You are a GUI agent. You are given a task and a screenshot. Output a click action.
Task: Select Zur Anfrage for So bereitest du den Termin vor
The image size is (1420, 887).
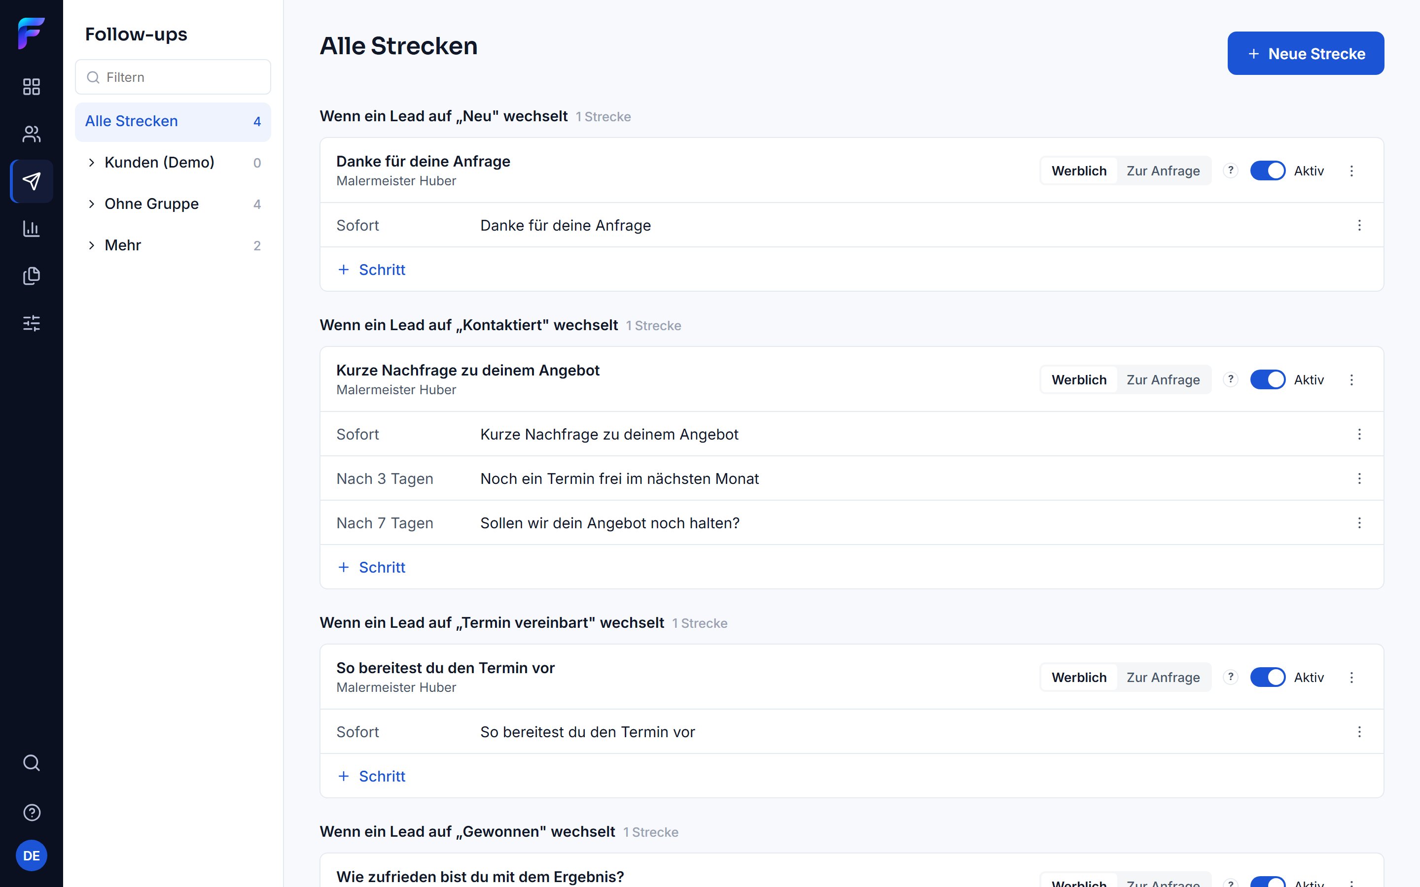tap(1163, 677)
